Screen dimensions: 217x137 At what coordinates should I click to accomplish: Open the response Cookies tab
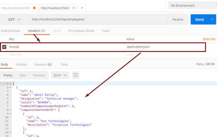click(x=21, y=64)
